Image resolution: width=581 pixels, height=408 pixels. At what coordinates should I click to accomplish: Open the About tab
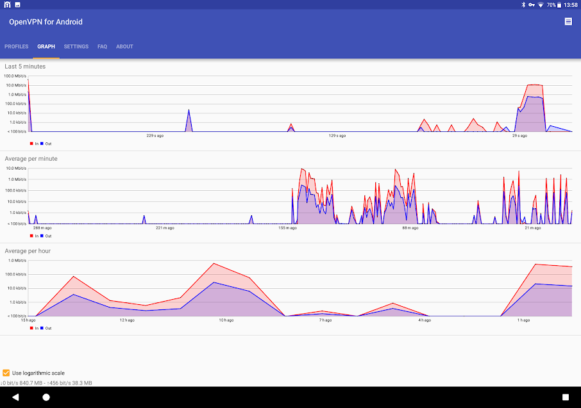click(x=124, y=47)
